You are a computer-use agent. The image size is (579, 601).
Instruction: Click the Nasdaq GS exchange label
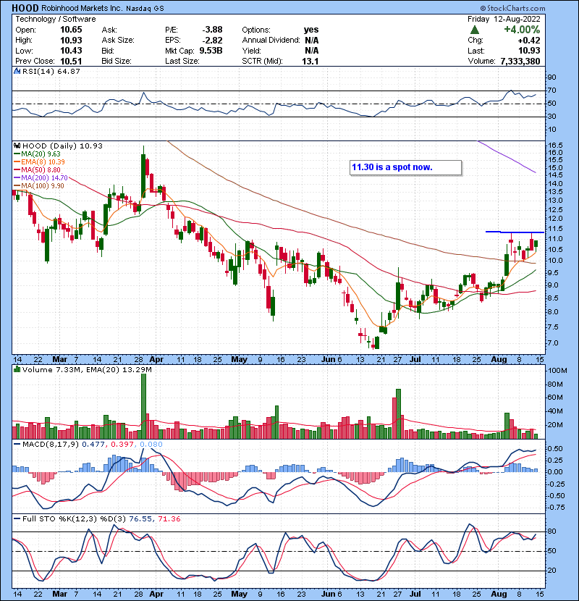(x=145, y=9)
